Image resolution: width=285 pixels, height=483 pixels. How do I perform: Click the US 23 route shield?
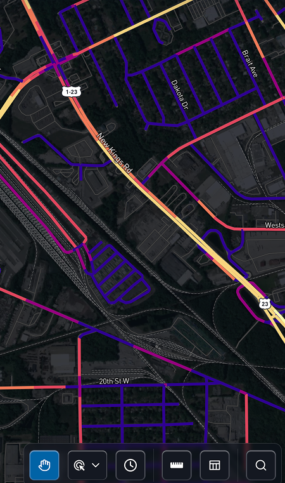click(264, 304)
